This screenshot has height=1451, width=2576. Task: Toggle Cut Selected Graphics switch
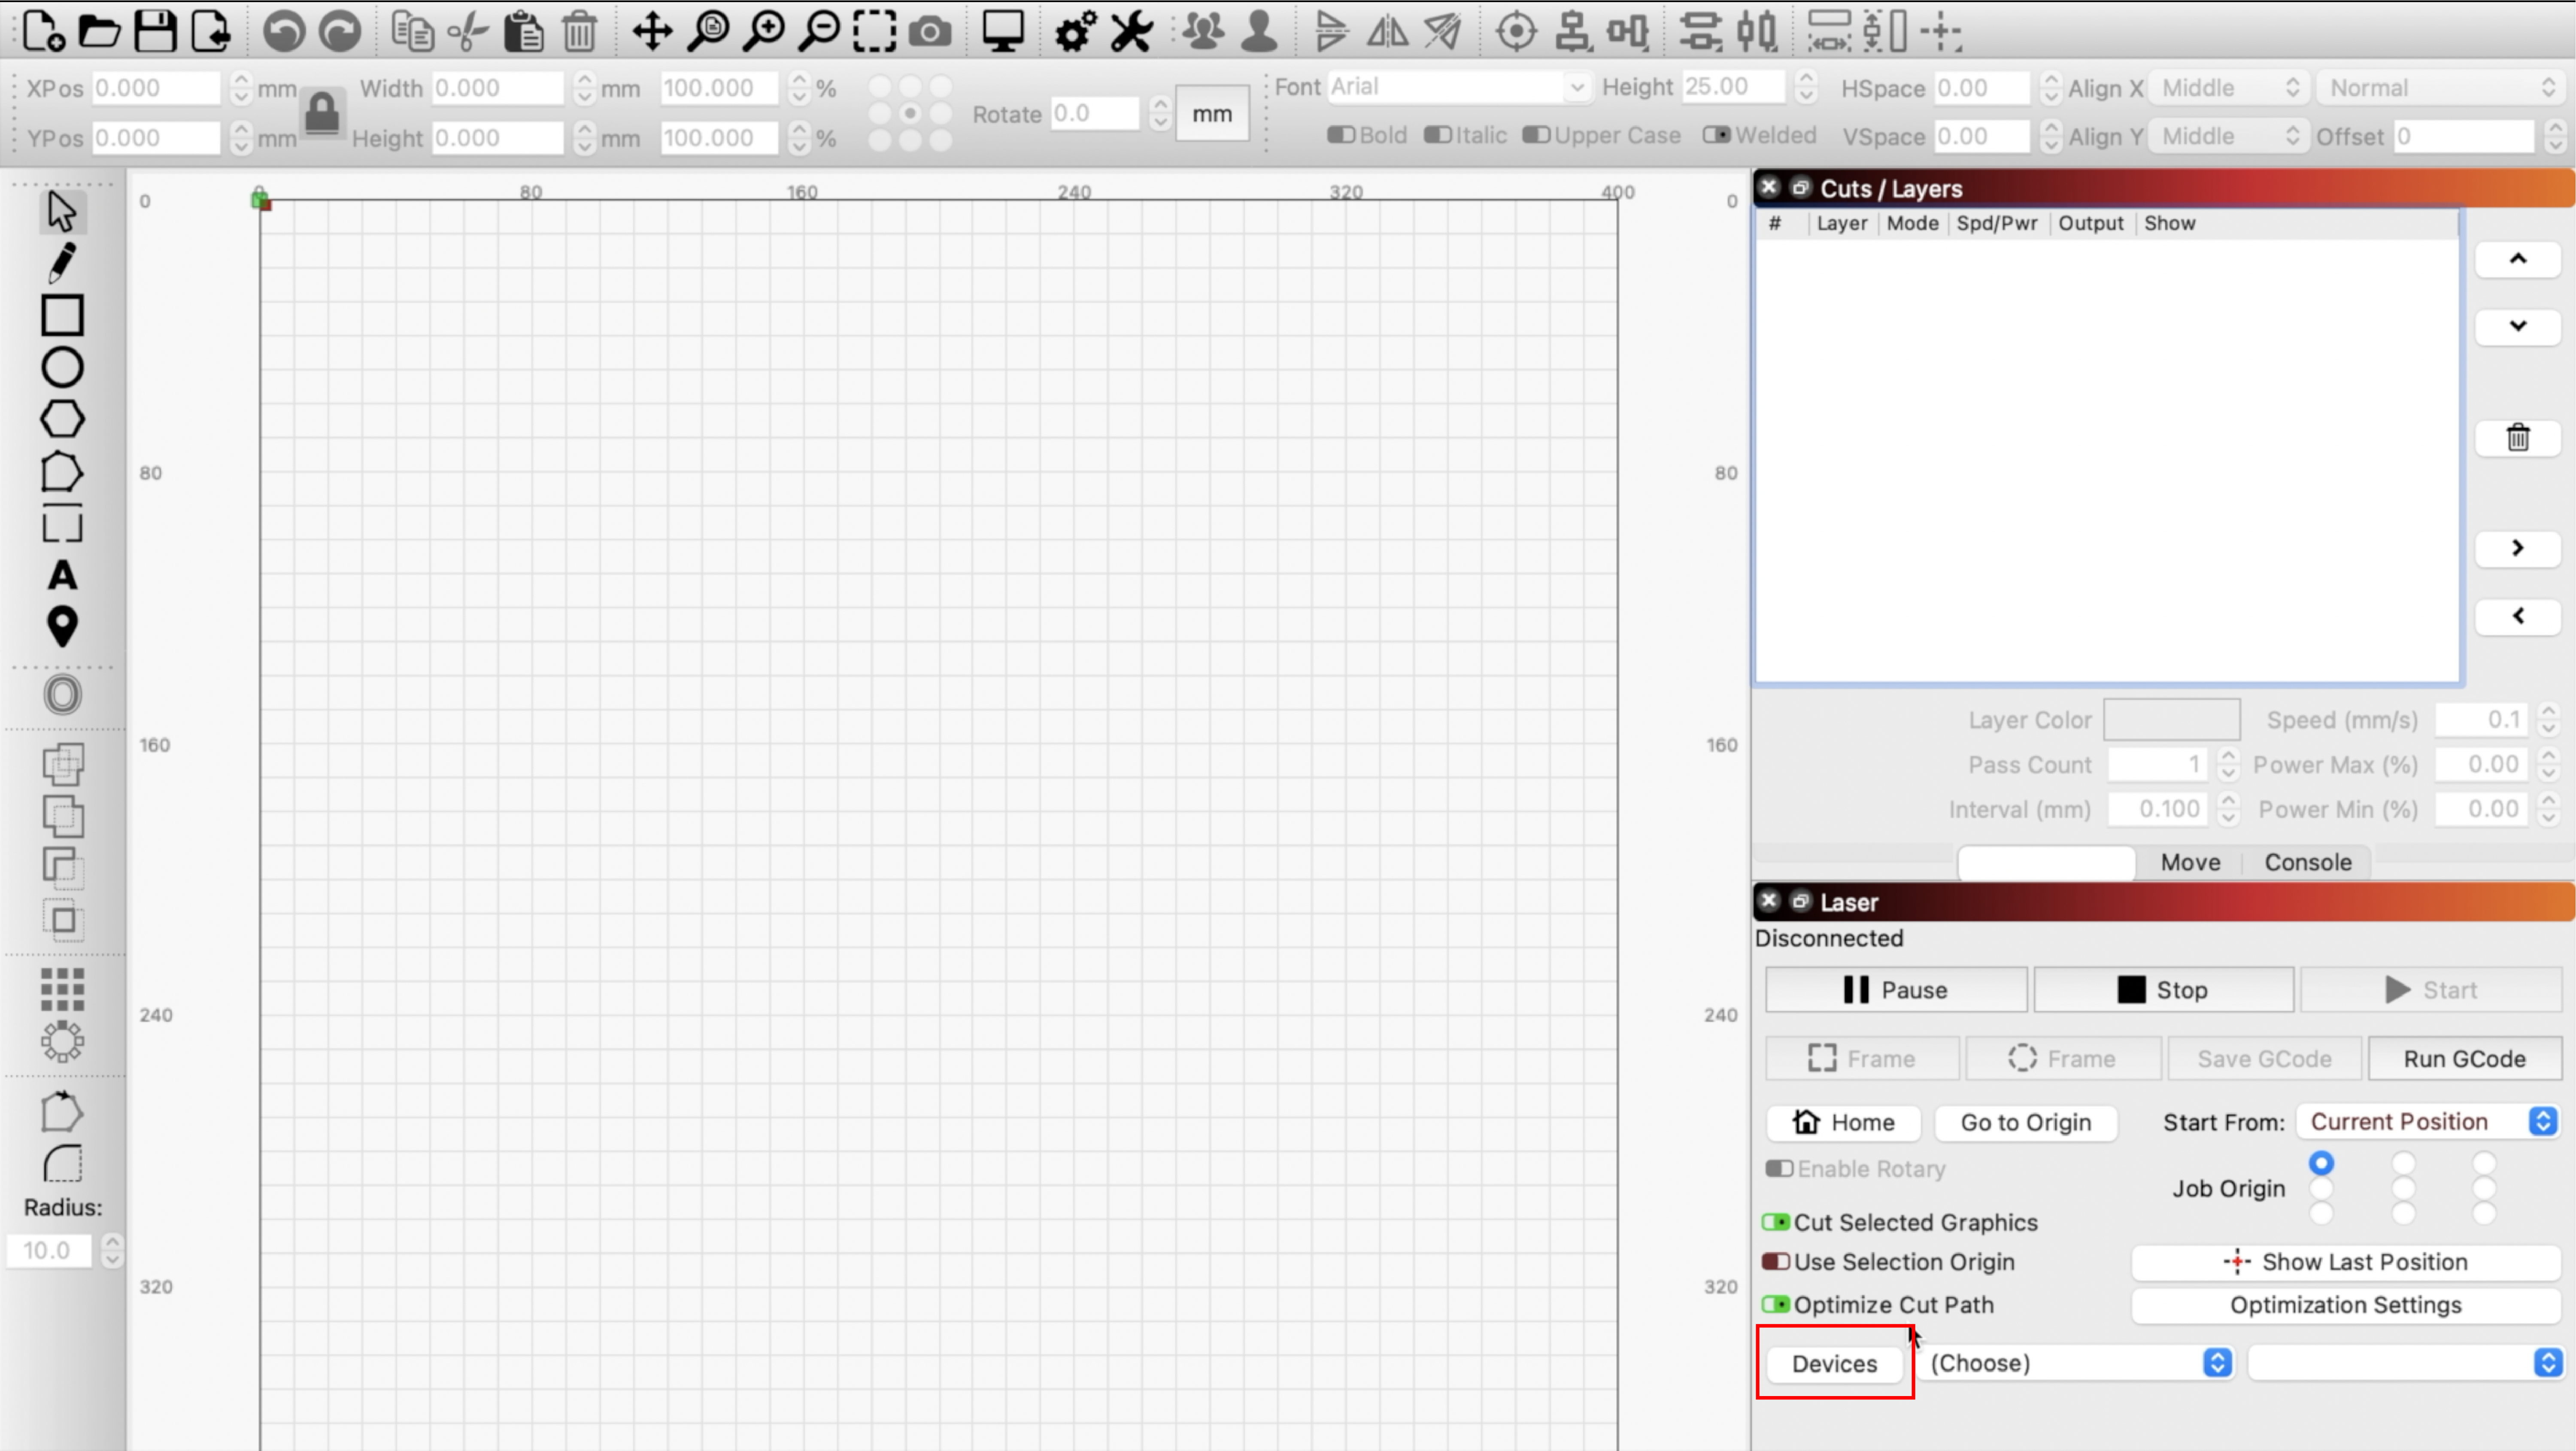click(x=1776, y=1222)
